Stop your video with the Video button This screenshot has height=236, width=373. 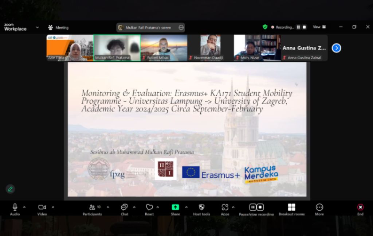pyautogui.click(x=42, y=206)
